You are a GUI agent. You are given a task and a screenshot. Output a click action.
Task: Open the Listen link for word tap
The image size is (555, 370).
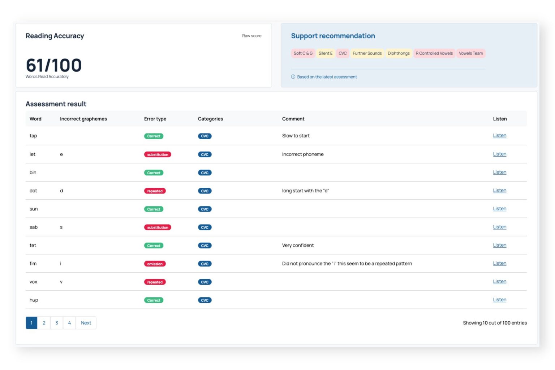[x=499, y=136]
